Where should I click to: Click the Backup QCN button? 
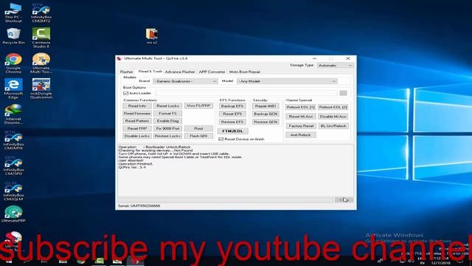click(x=265, y=114)
